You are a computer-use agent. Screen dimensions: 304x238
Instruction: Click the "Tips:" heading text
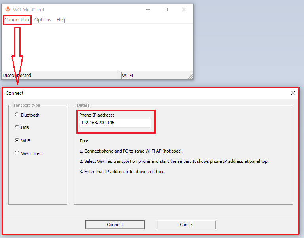coord(84,141)
